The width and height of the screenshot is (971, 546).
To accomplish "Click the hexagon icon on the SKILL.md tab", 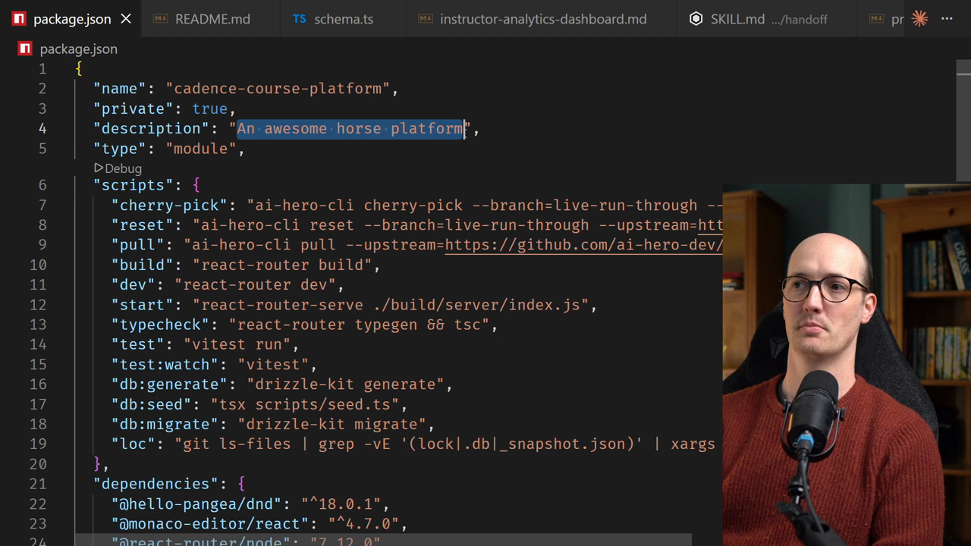I will [696, 19].
